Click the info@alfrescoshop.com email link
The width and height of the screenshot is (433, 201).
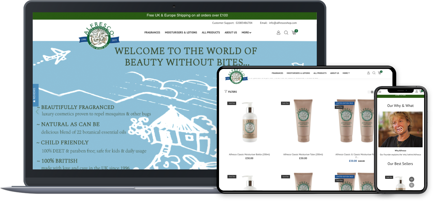click(283, 23)
